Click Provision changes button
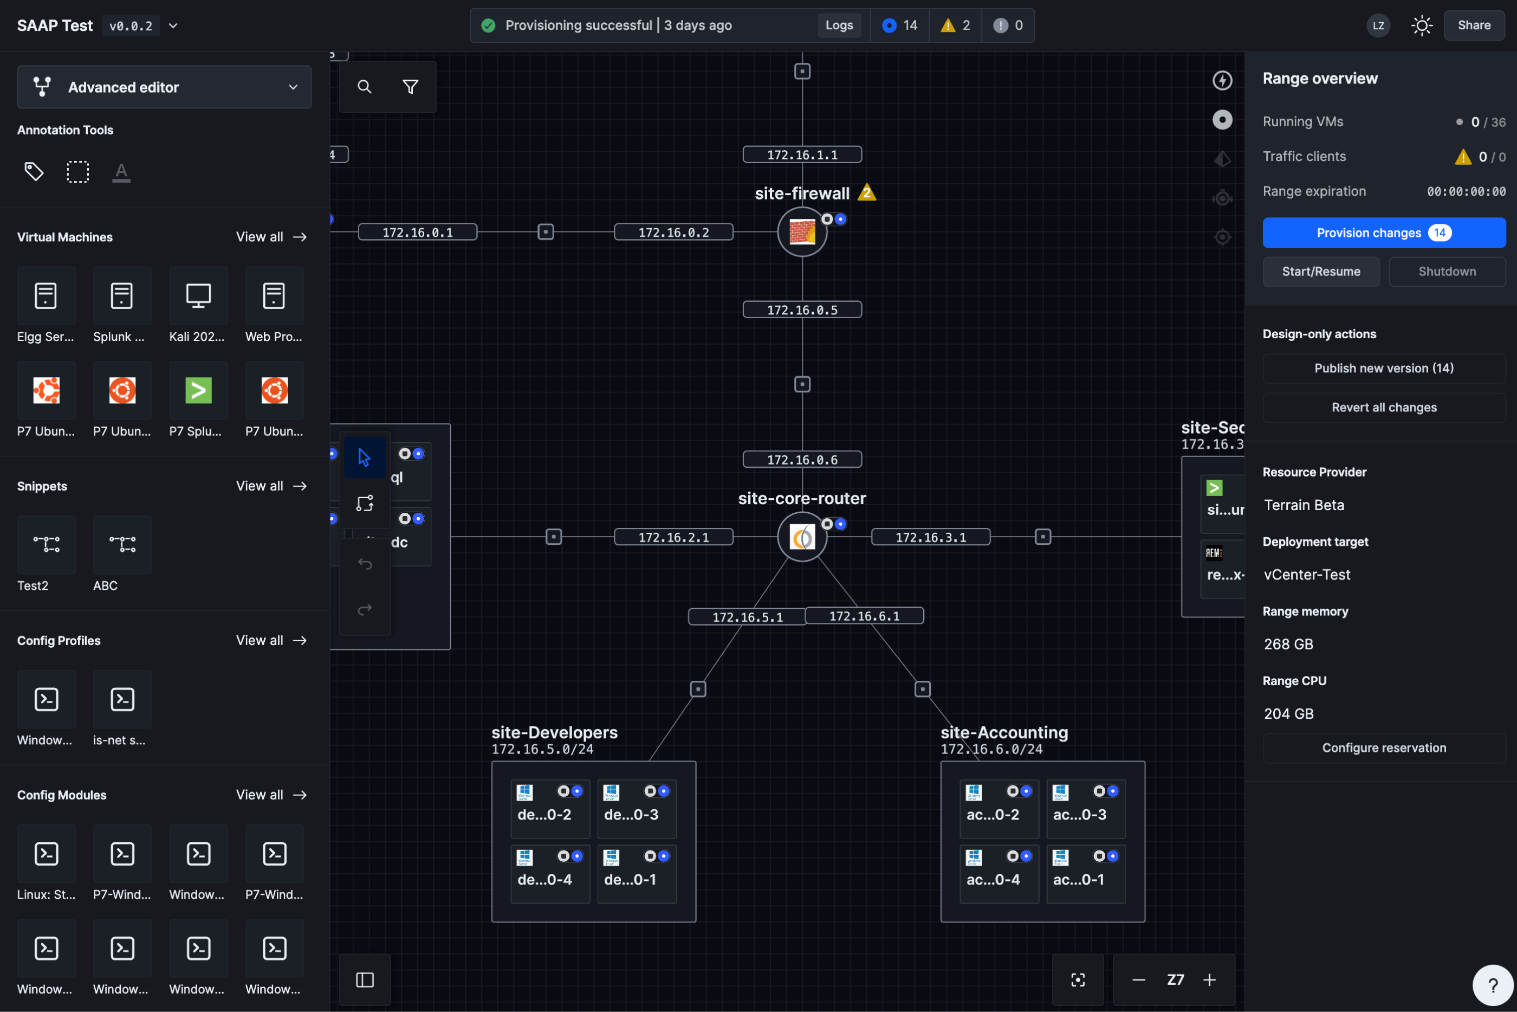 click(1384, 233)
